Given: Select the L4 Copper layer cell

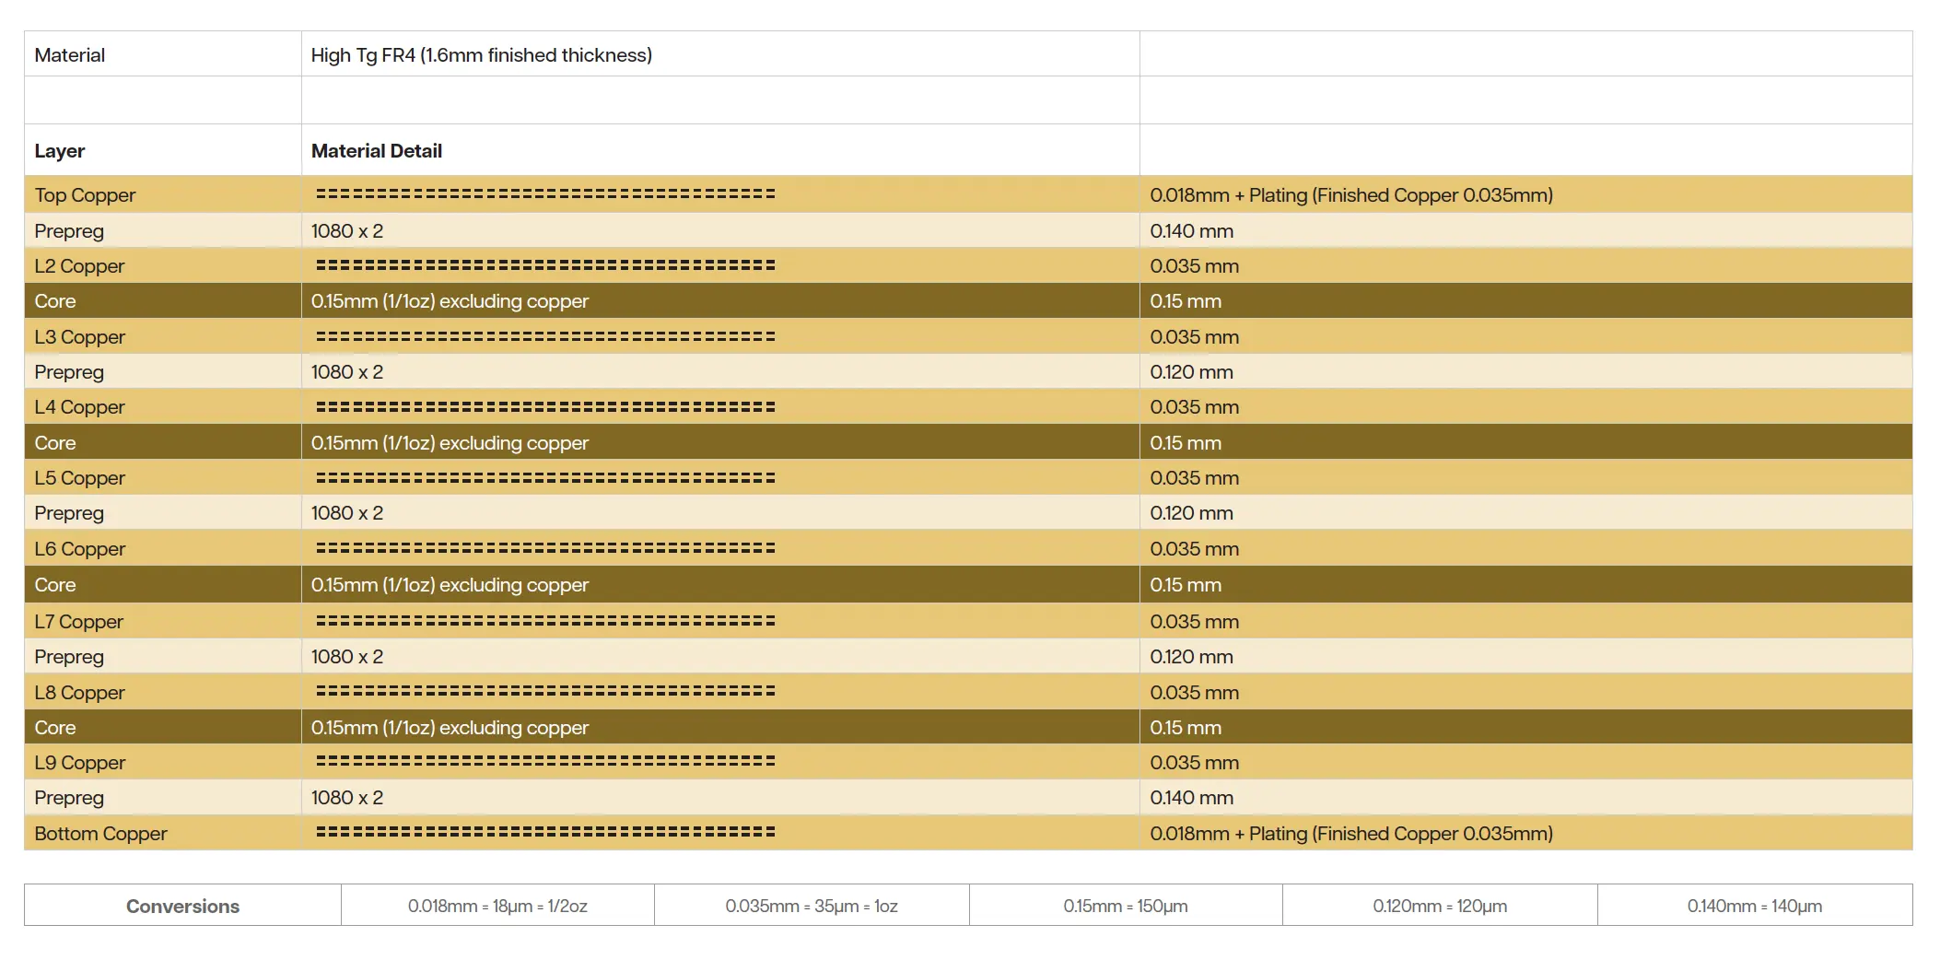Looking at the screenshot, I should pos(79,407).
